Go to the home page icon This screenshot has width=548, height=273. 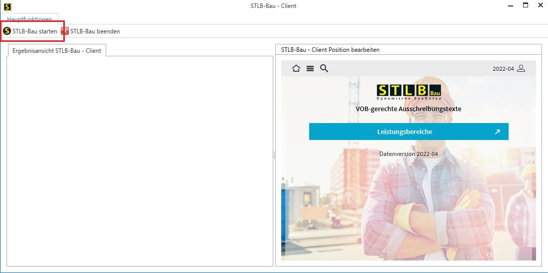pos(296,69)
